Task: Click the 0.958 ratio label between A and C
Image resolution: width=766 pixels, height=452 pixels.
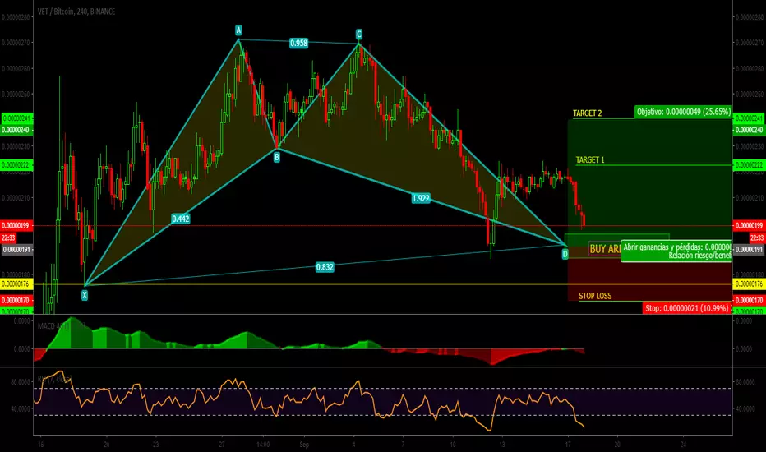Action: [x=298, y=43]
